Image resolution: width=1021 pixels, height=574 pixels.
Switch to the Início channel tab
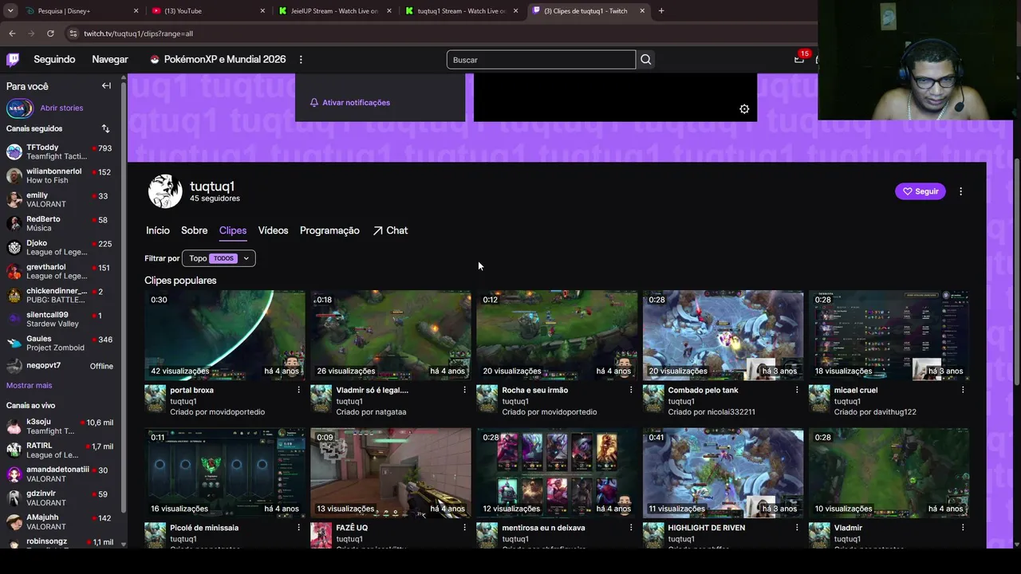click(x=158, y=230)
